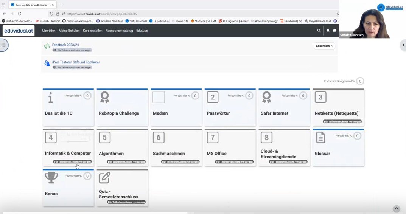Click the Glossar document icon
Image resolution: width=406 pixels, height=214 pixels.
point(320,137)
